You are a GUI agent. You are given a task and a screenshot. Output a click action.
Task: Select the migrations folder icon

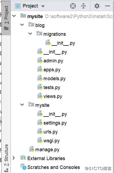39,33
